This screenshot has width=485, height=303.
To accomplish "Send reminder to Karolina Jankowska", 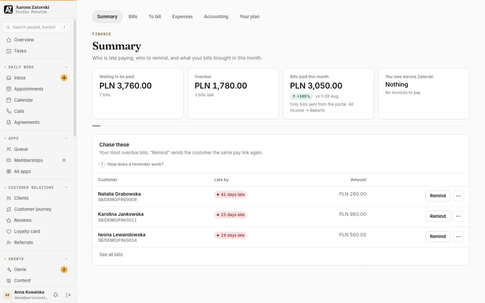I will 438,216.
